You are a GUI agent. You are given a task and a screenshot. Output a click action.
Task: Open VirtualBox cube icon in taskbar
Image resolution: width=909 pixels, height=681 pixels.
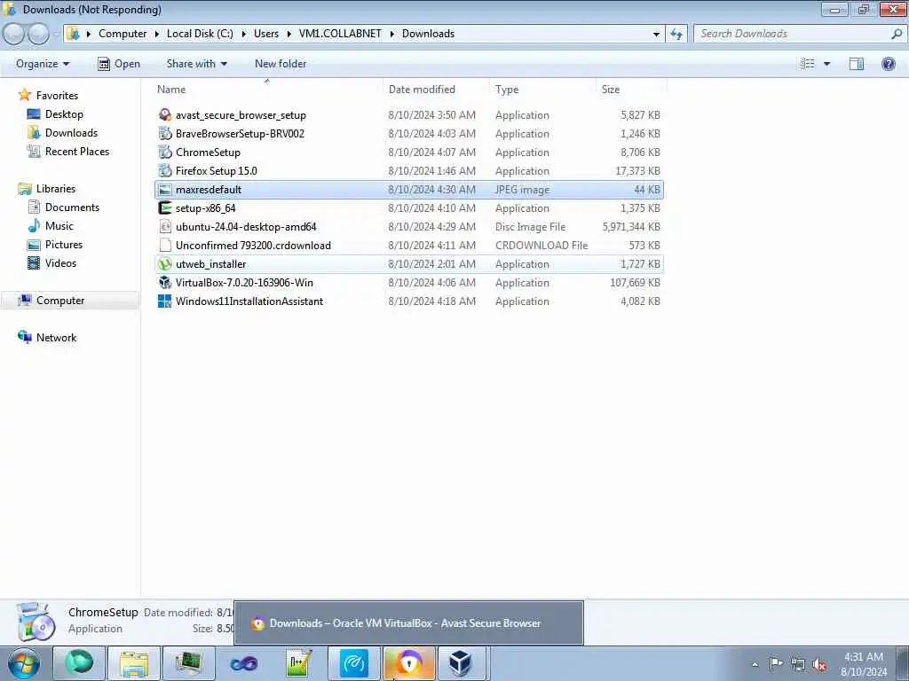(461, 663)
